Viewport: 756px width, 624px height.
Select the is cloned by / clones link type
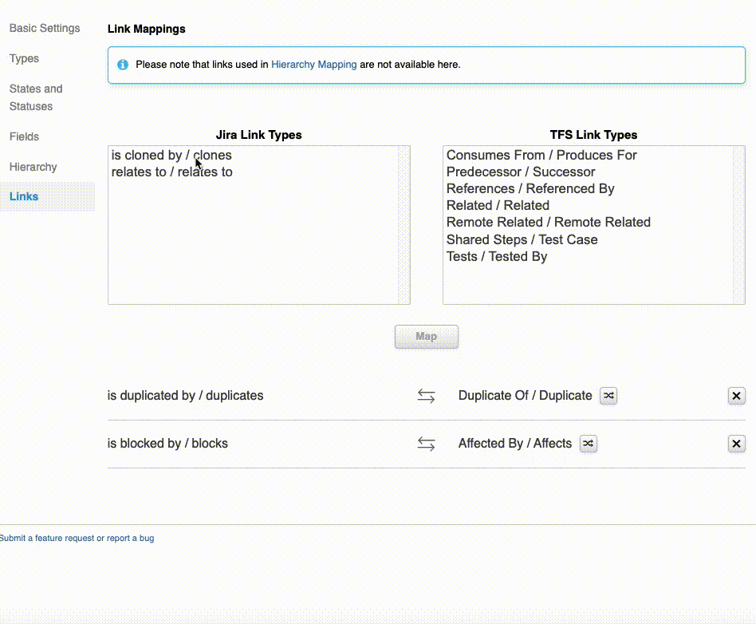(x=171, y=155)
